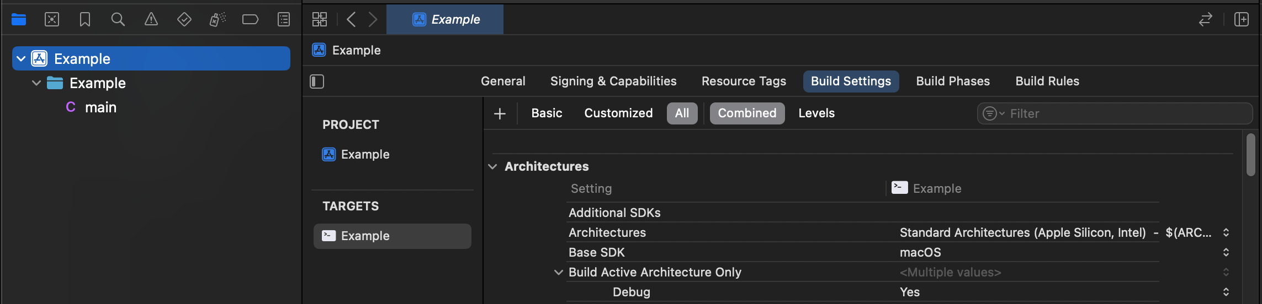
Task: Select Example target under TARGETS
Action: pos(393,236)
